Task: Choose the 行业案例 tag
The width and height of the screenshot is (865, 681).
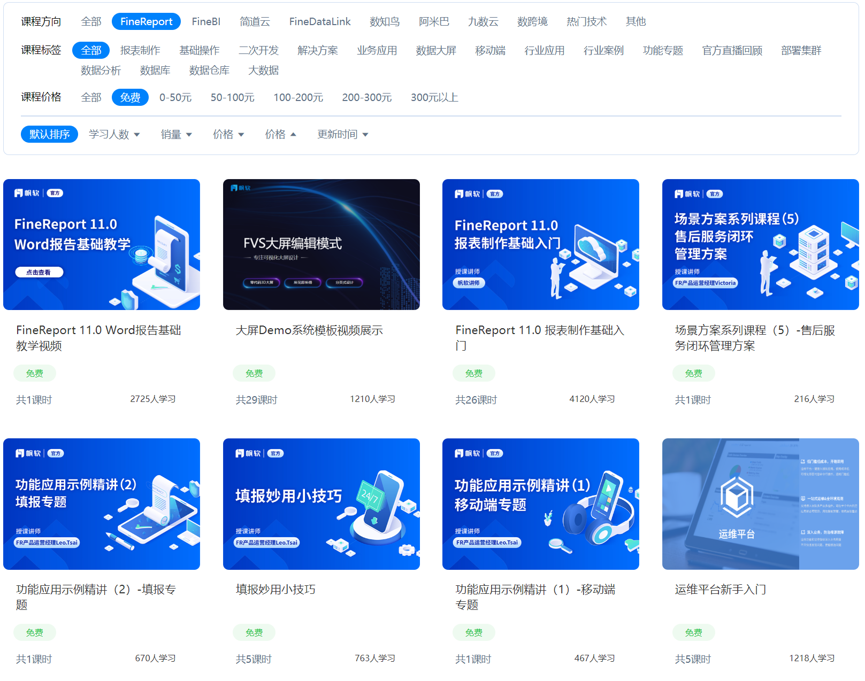Action: [603, 50]
